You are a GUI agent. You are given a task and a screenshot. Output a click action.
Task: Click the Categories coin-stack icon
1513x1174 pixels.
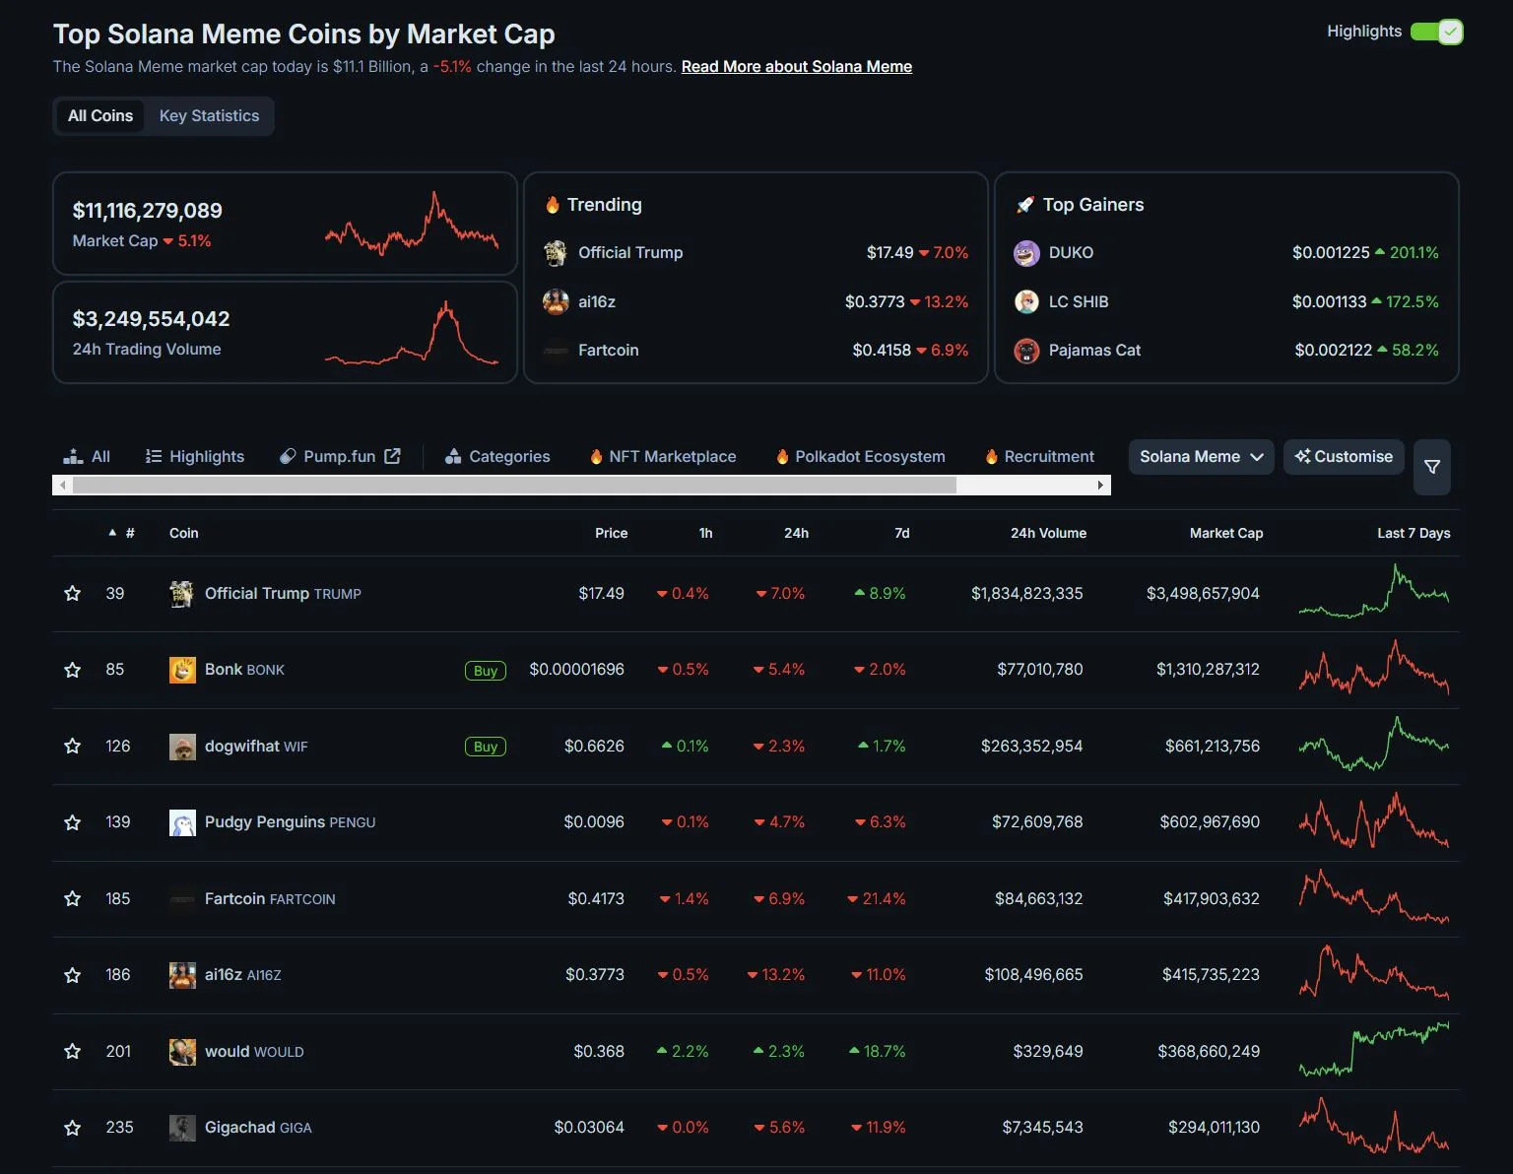tap(452, 456)
